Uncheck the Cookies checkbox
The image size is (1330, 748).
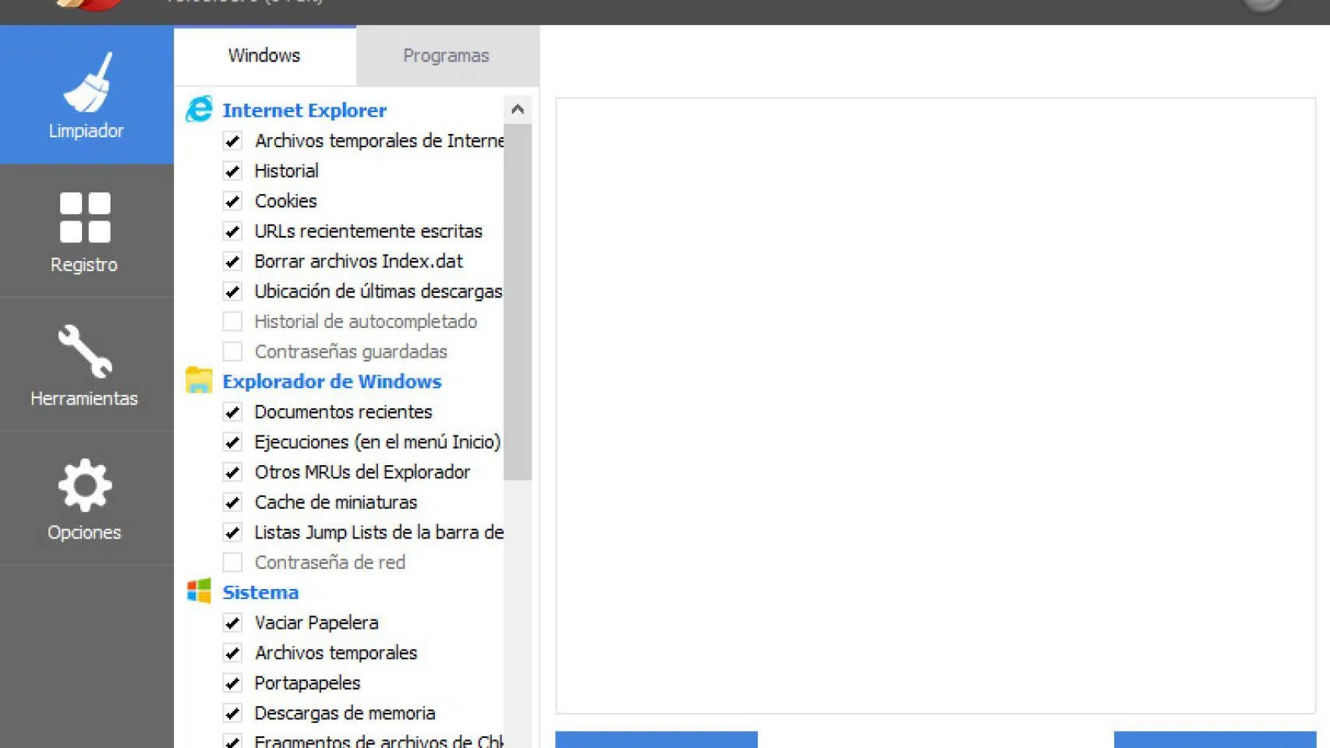232,201
